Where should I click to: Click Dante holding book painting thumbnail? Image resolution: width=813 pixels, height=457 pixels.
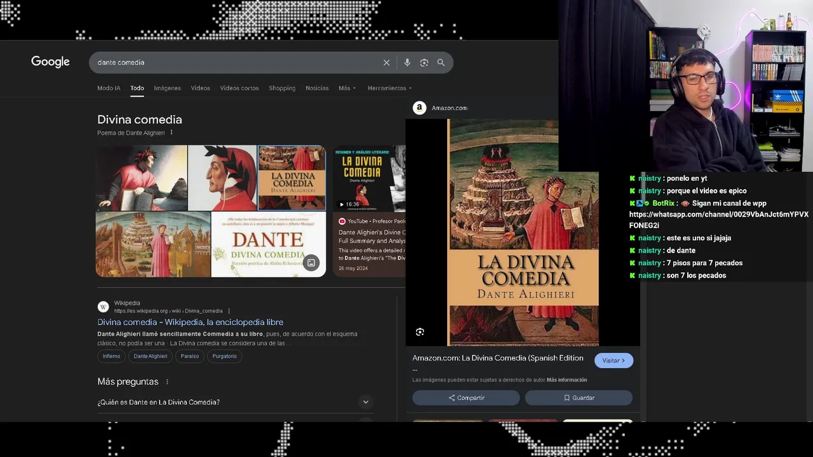[x=142, y=178]
